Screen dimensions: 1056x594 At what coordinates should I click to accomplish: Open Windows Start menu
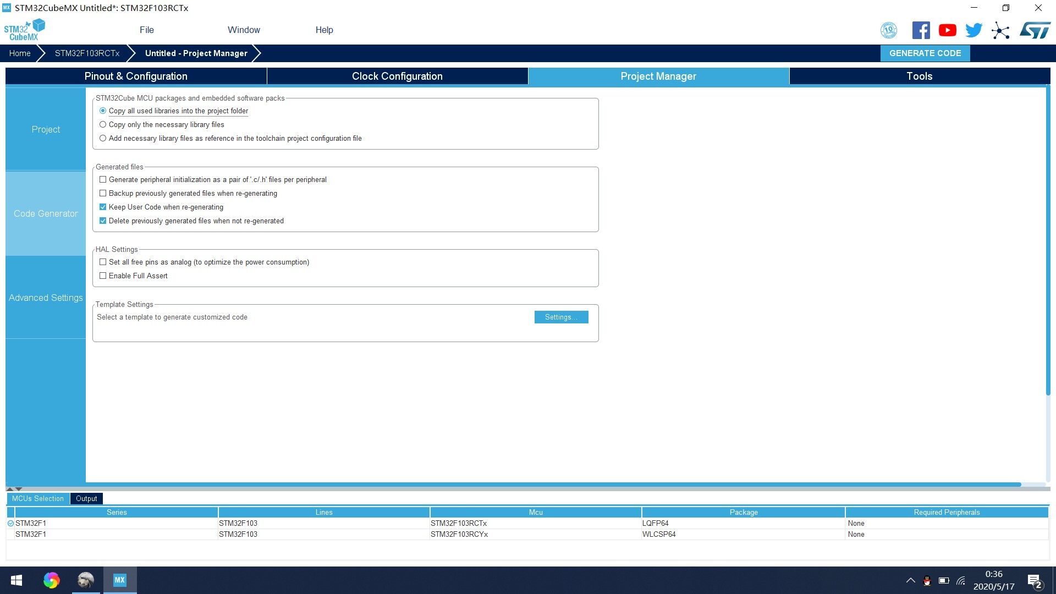coord(16,580)
